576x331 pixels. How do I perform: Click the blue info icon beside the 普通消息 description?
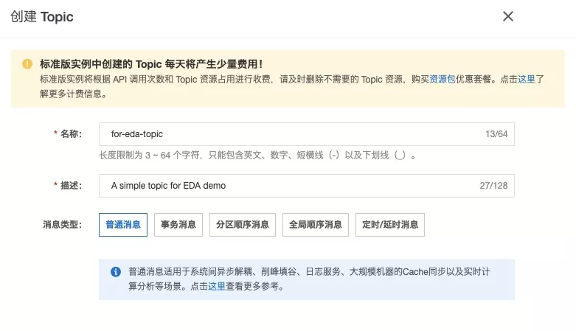tap(115, 272)
